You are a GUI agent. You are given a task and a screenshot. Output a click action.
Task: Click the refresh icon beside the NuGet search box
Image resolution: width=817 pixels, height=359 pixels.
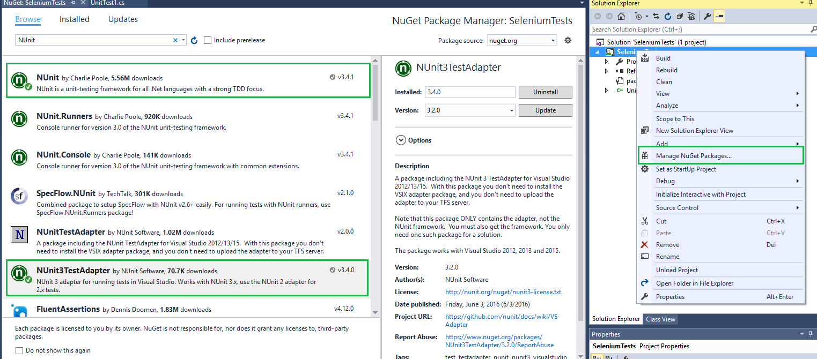(x=194, y=40)
